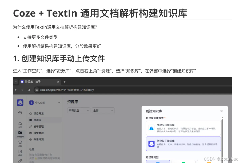Viewport: 239px width, 163px height.
Task: Click the bullet 支持更多文件类型
Action: [x=40, y=37]
